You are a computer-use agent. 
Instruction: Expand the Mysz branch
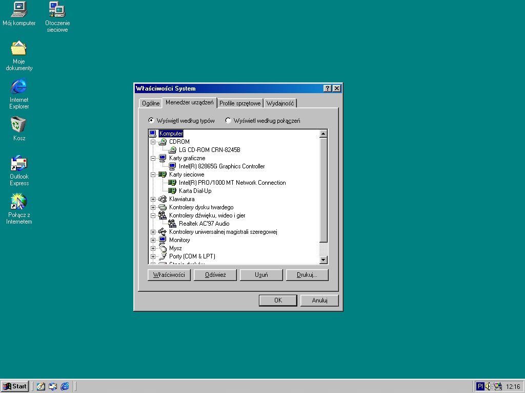(x=153, y=249)
